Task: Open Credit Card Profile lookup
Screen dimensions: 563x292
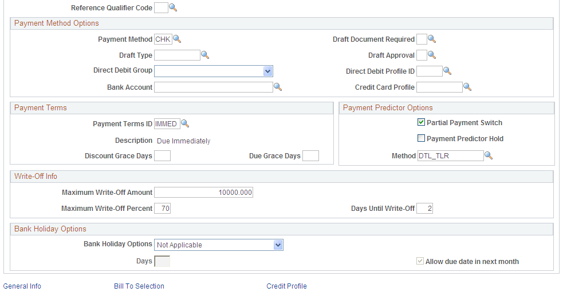Action: (467, 87)
